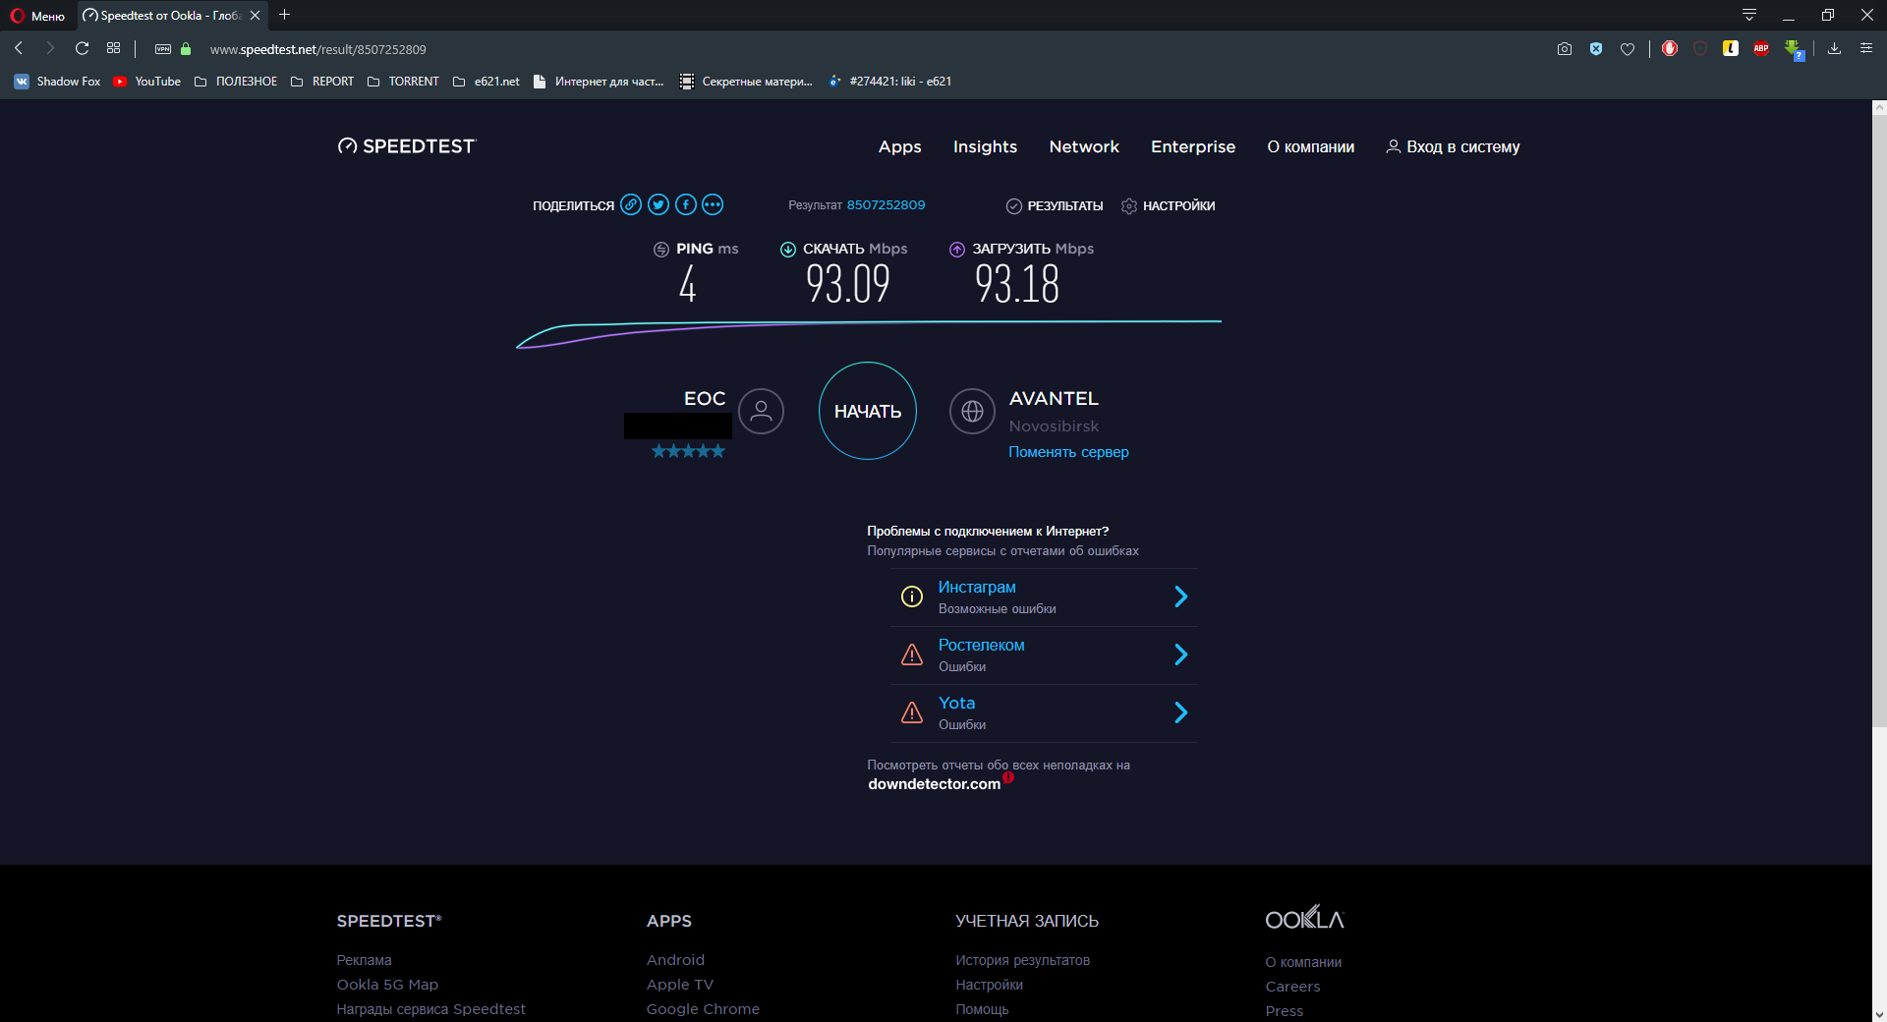
Task: Open browser downloads panel
Action: [x=1834, y=48]
